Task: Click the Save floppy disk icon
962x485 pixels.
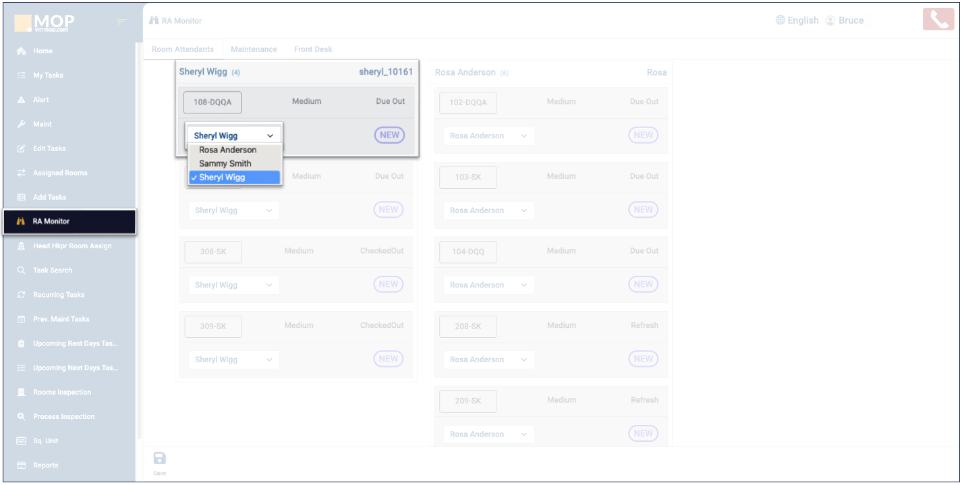Action: point(160,459)
